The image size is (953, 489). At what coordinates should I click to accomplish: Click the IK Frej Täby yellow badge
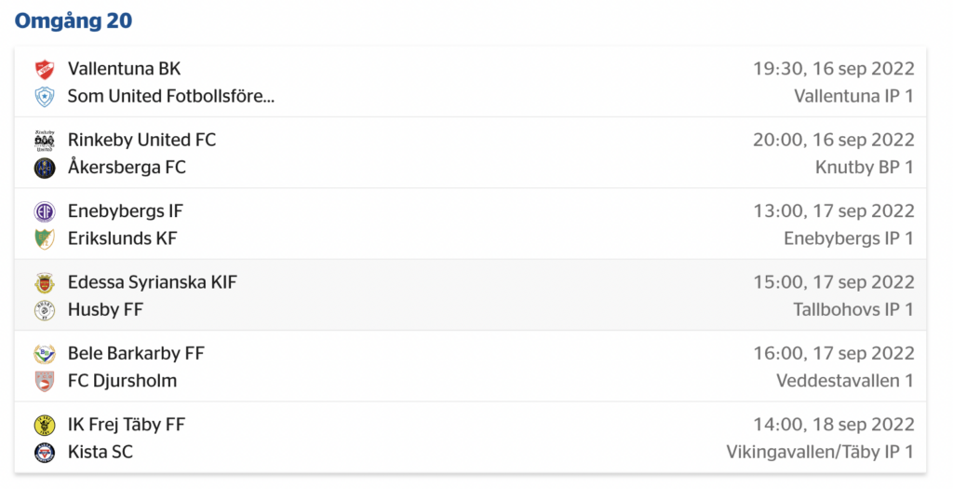coord(45,425)
